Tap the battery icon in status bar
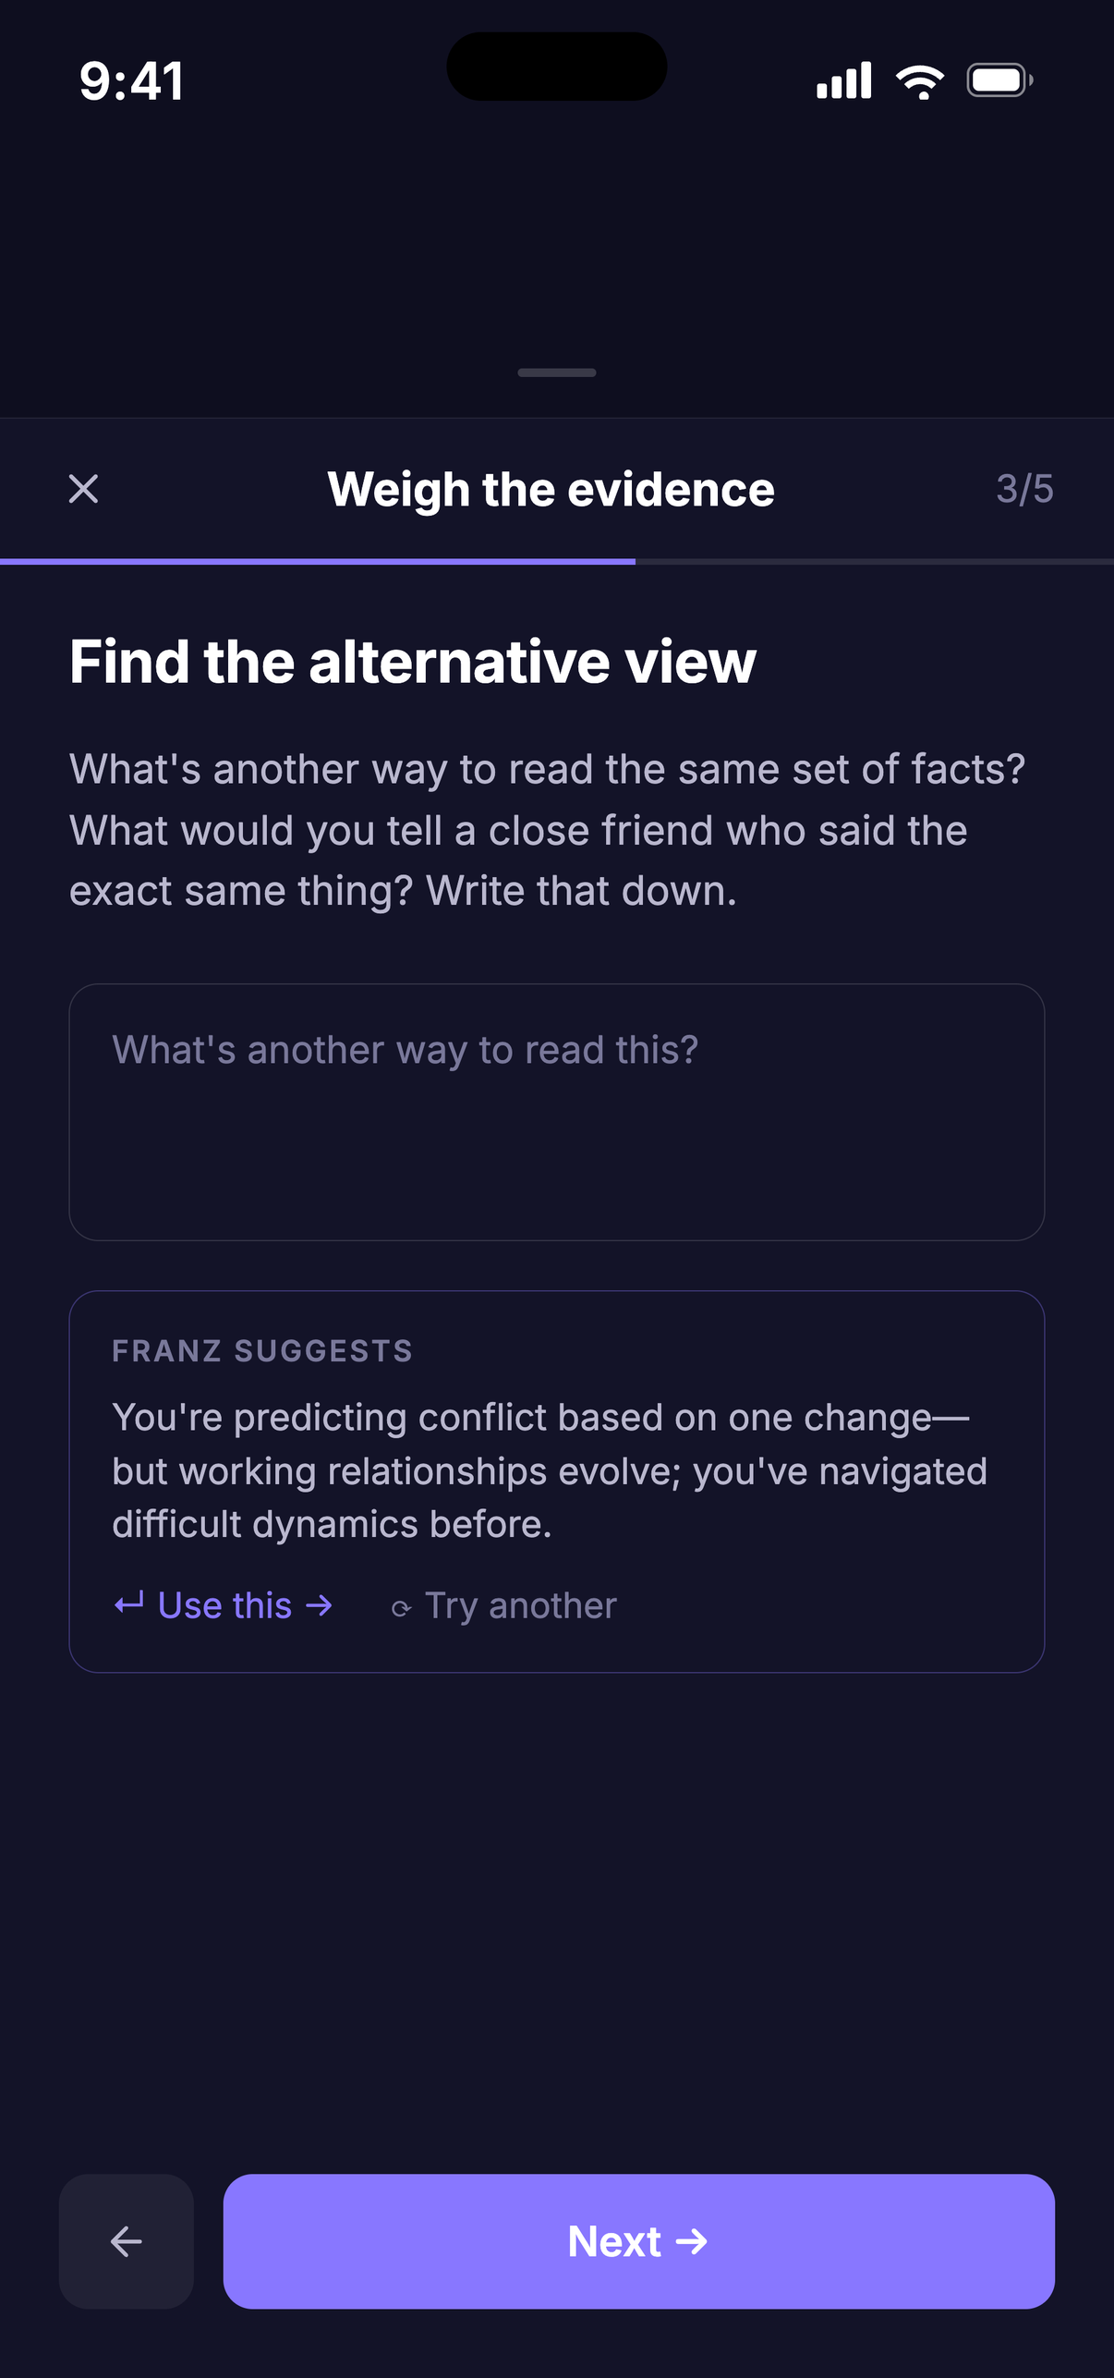The height and width of the screenshot is (2378, 1114). click(x=999, y=80)
